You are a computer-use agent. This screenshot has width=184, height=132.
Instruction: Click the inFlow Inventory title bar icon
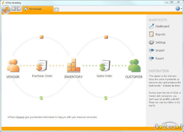(3, 3)
